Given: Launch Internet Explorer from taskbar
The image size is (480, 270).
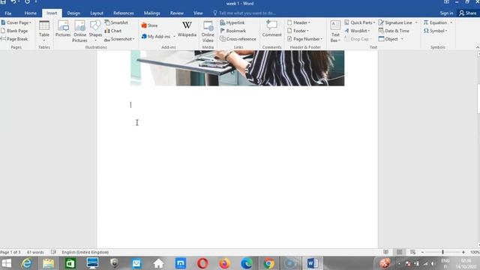Looking at the screenshot, I should click(27, 263).
